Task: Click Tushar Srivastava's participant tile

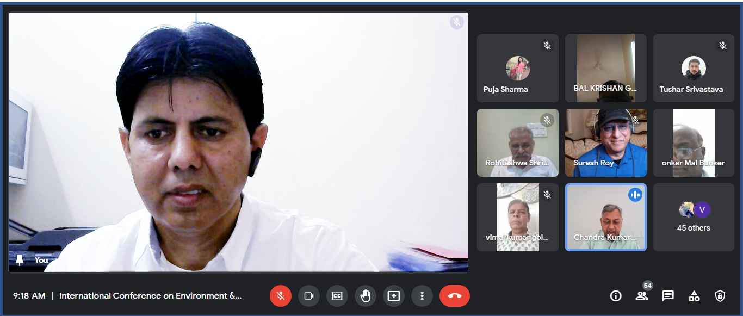Action: coord(694,68)
